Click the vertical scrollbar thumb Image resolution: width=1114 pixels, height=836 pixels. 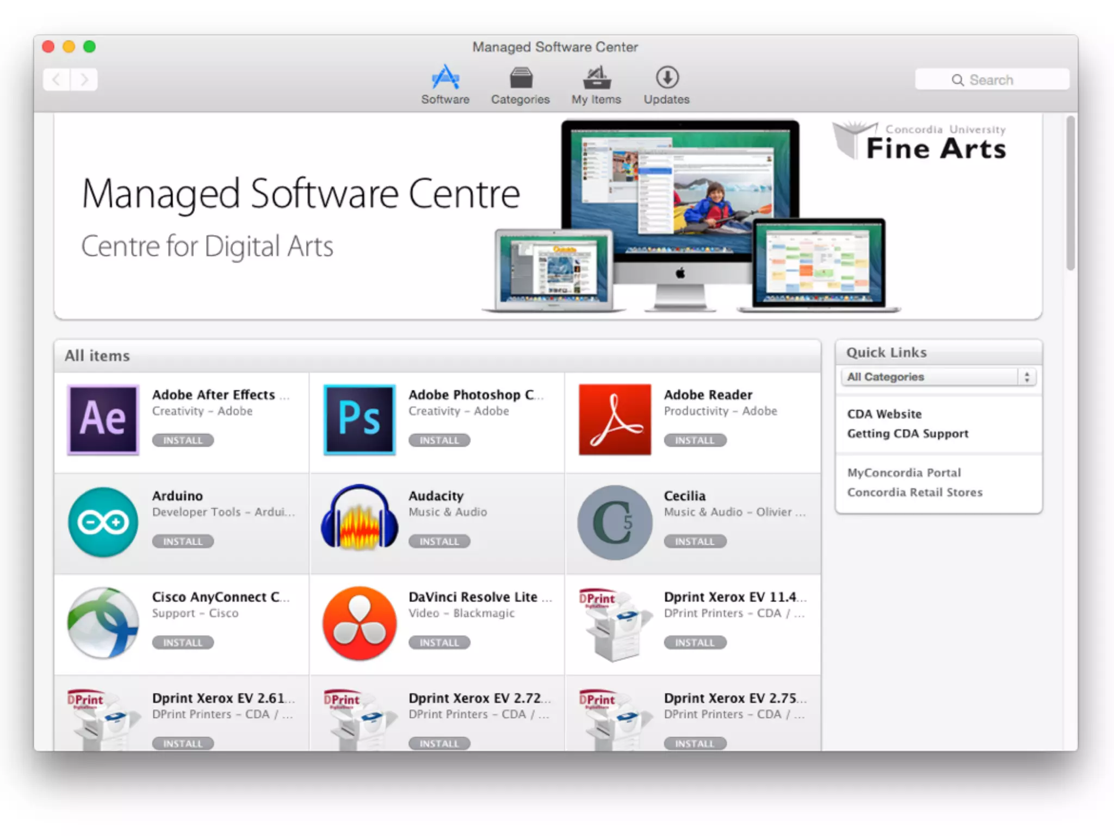click(1070, 193)
